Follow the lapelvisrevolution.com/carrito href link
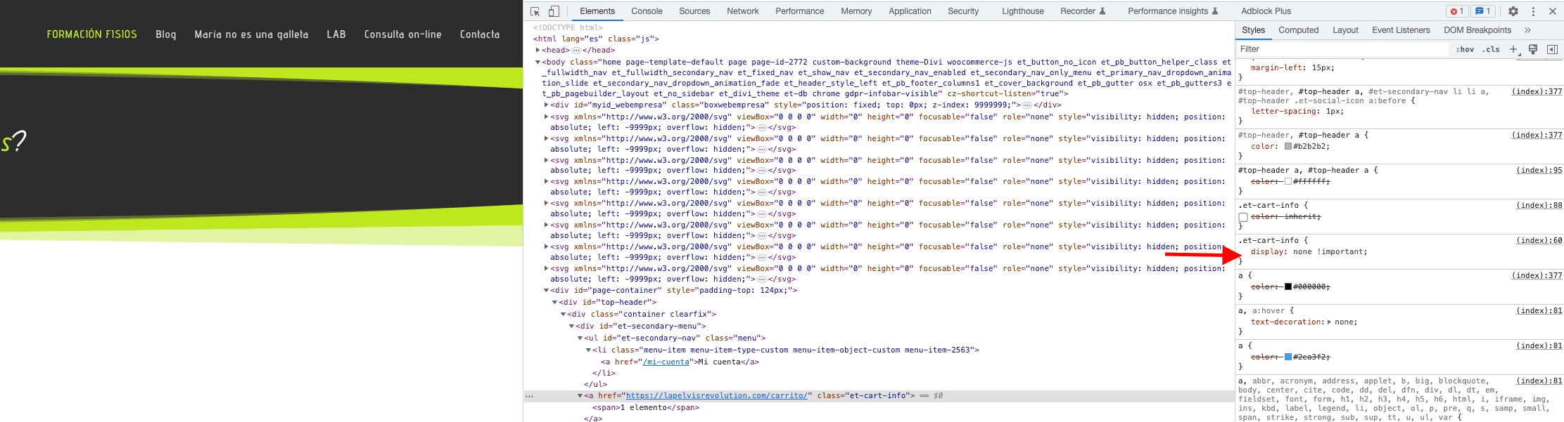Viewport: 1564px width, 422px height. 716,396
